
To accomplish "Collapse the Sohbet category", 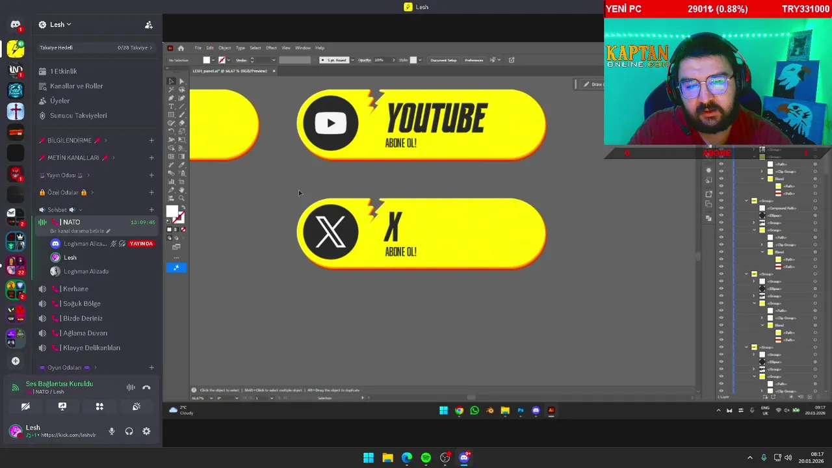I will coord(60,210).
